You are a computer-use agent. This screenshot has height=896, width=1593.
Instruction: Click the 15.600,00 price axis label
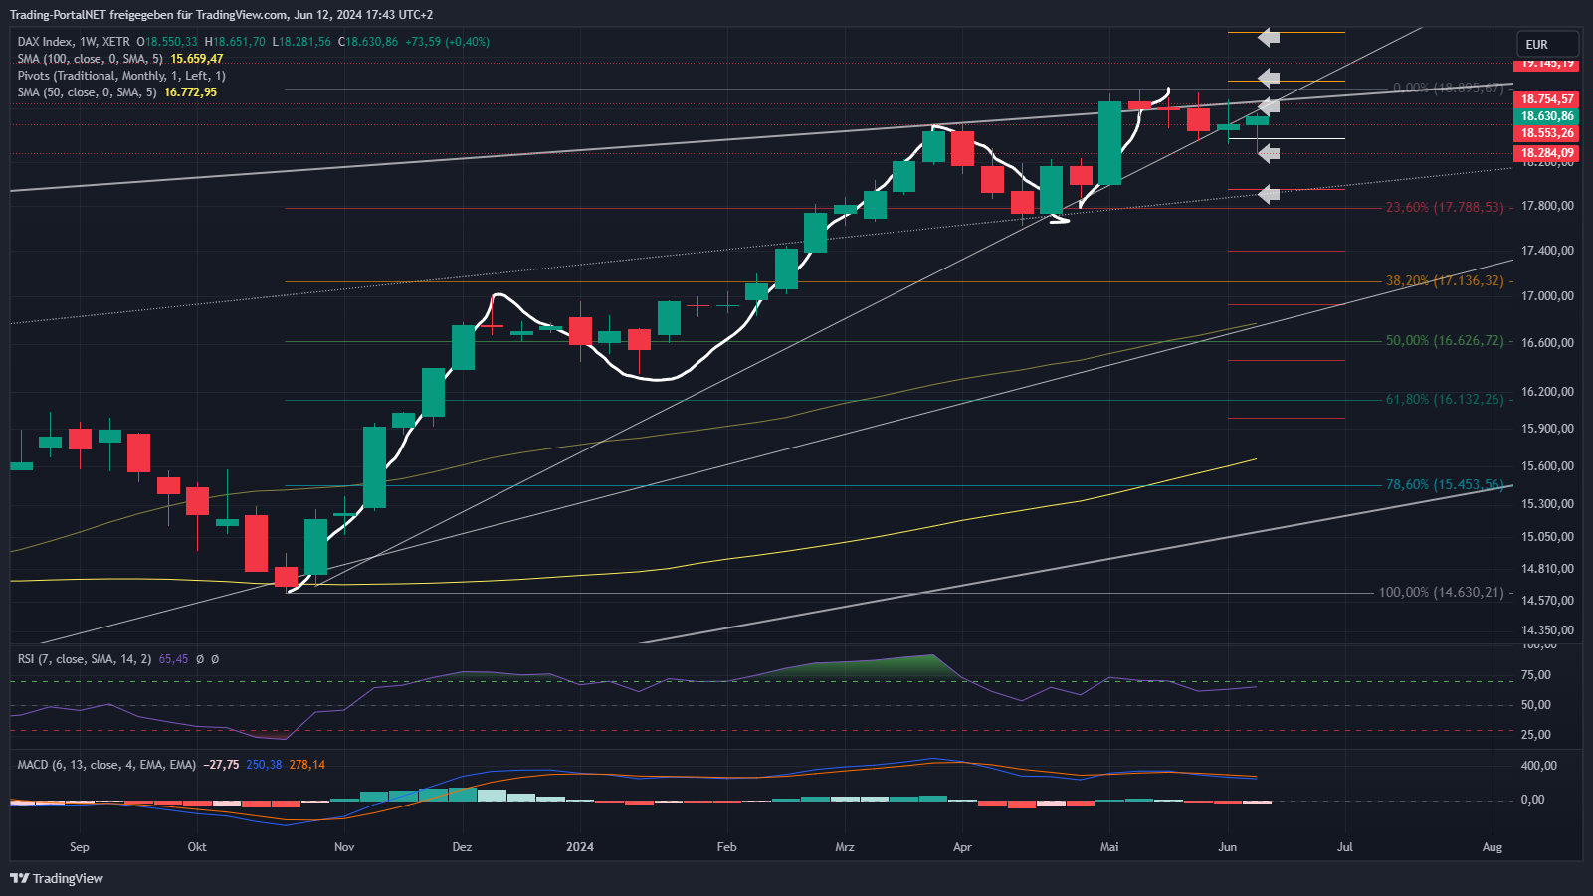click(x=1547, y=466)
